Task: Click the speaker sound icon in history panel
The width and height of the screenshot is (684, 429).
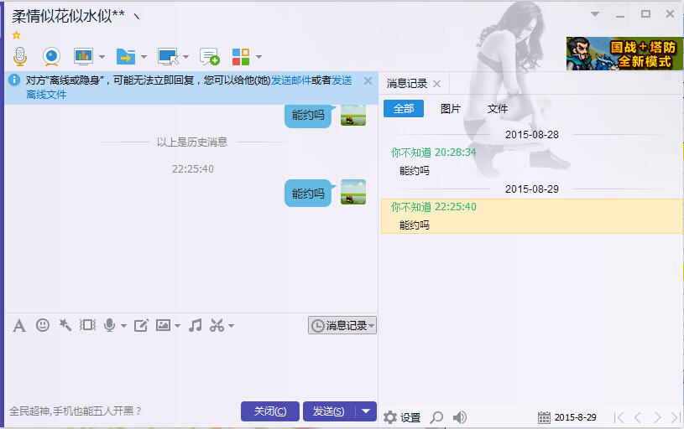Action: click(x=459, y=417)
